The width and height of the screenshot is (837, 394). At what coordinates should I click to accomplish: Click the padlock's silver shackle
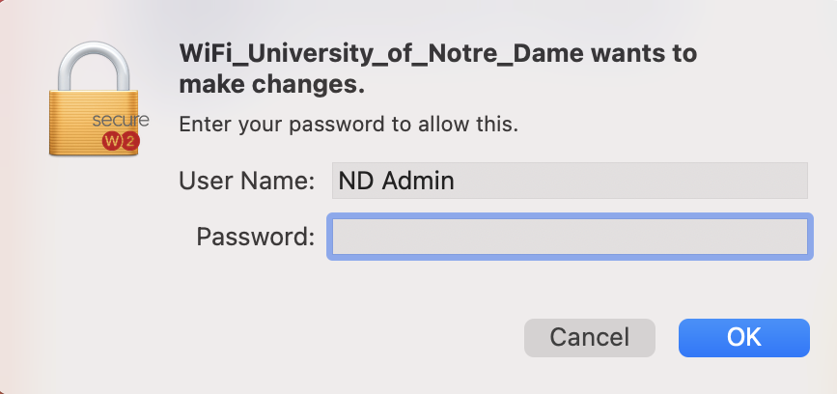94,66
